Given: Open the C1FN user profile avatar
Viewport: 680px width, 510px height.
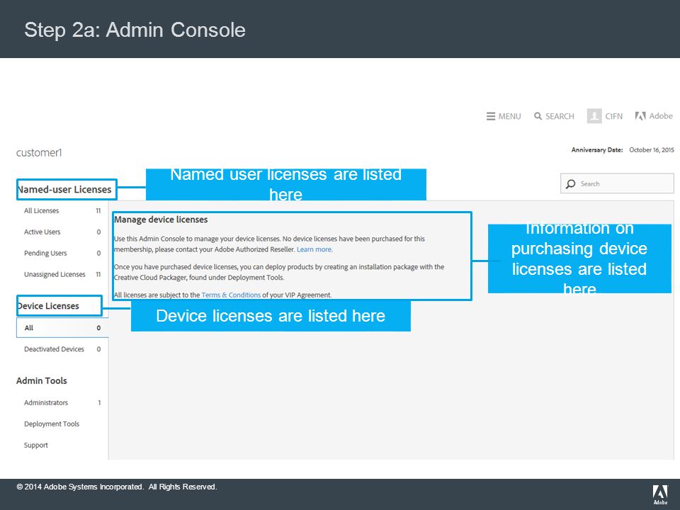Looking at the screenshot, I should pos(594,115).
